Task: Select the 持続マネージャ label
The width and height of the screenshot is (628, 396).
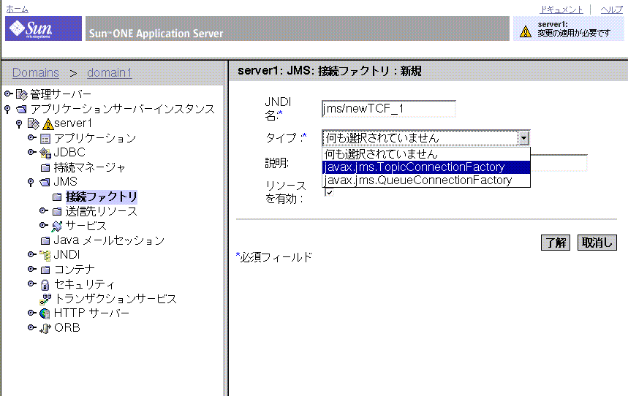Action: pos(90,167)
